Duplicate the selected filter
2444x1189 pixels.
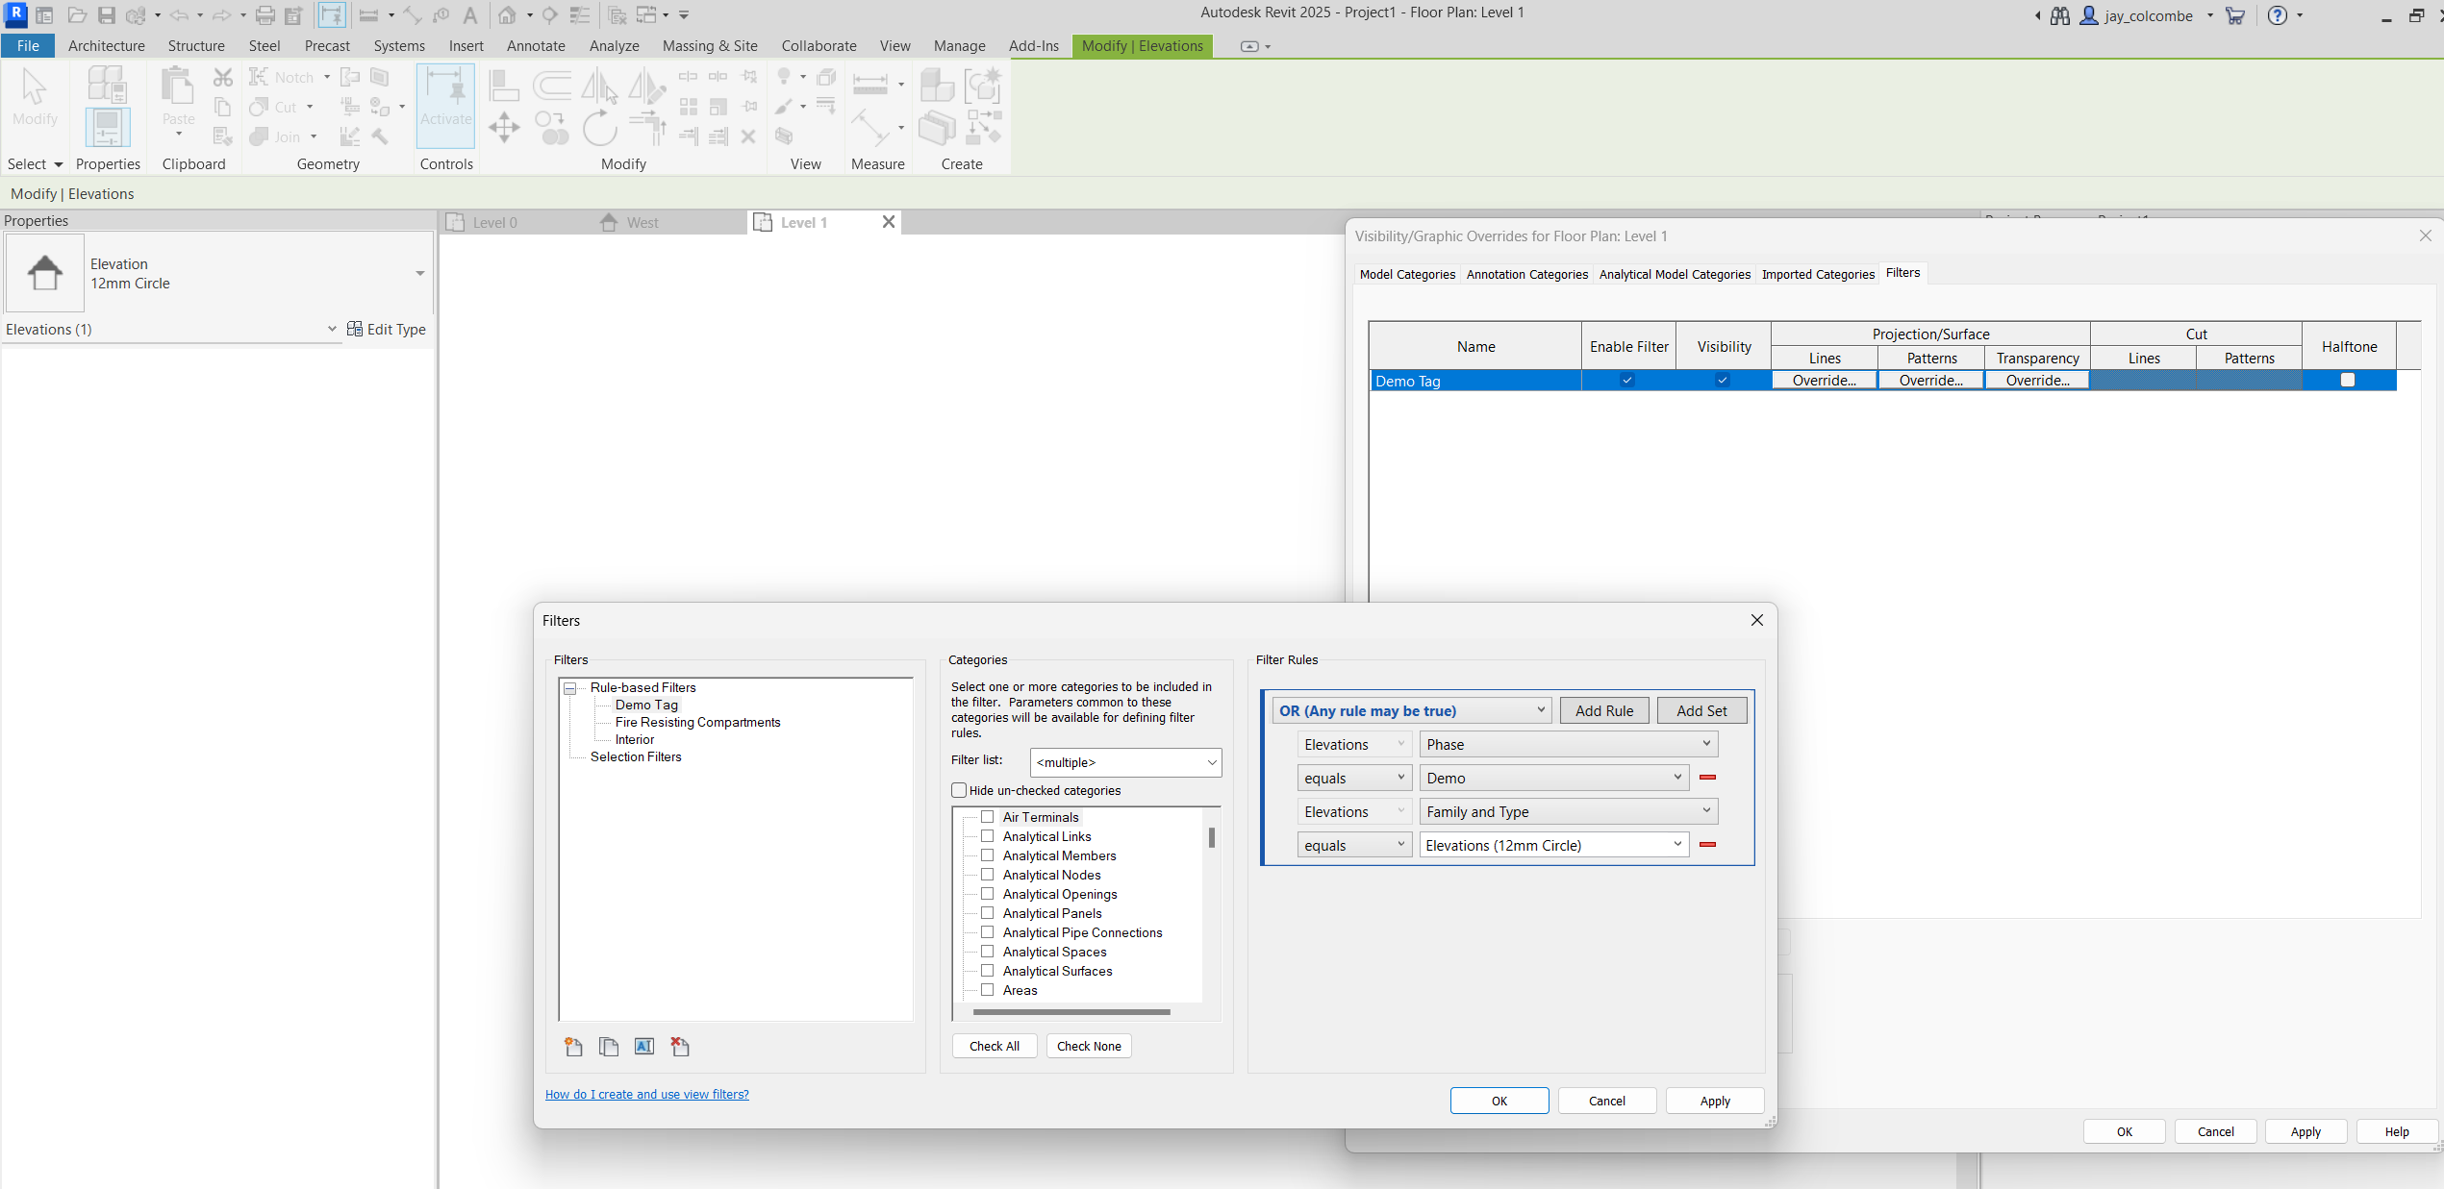pyautogui.click(x=609, y=1046)
